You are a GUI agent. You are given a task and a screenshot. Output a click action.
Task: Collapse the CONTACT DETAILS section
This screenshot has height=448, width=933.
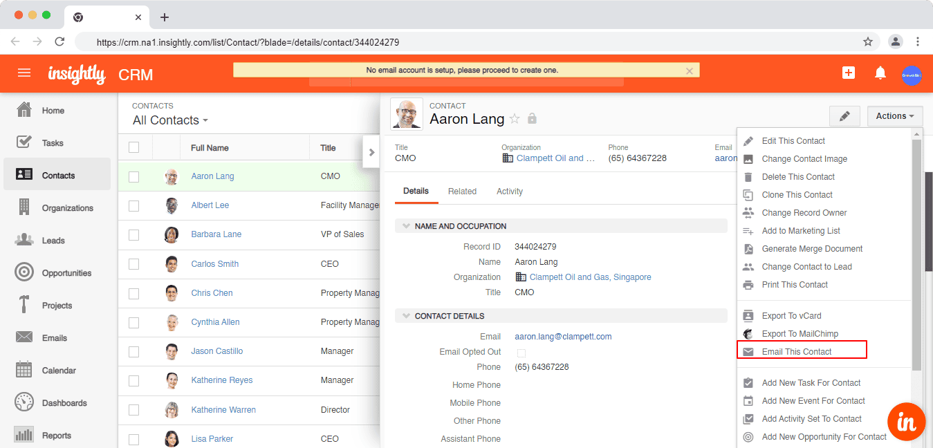click(406, 316)
